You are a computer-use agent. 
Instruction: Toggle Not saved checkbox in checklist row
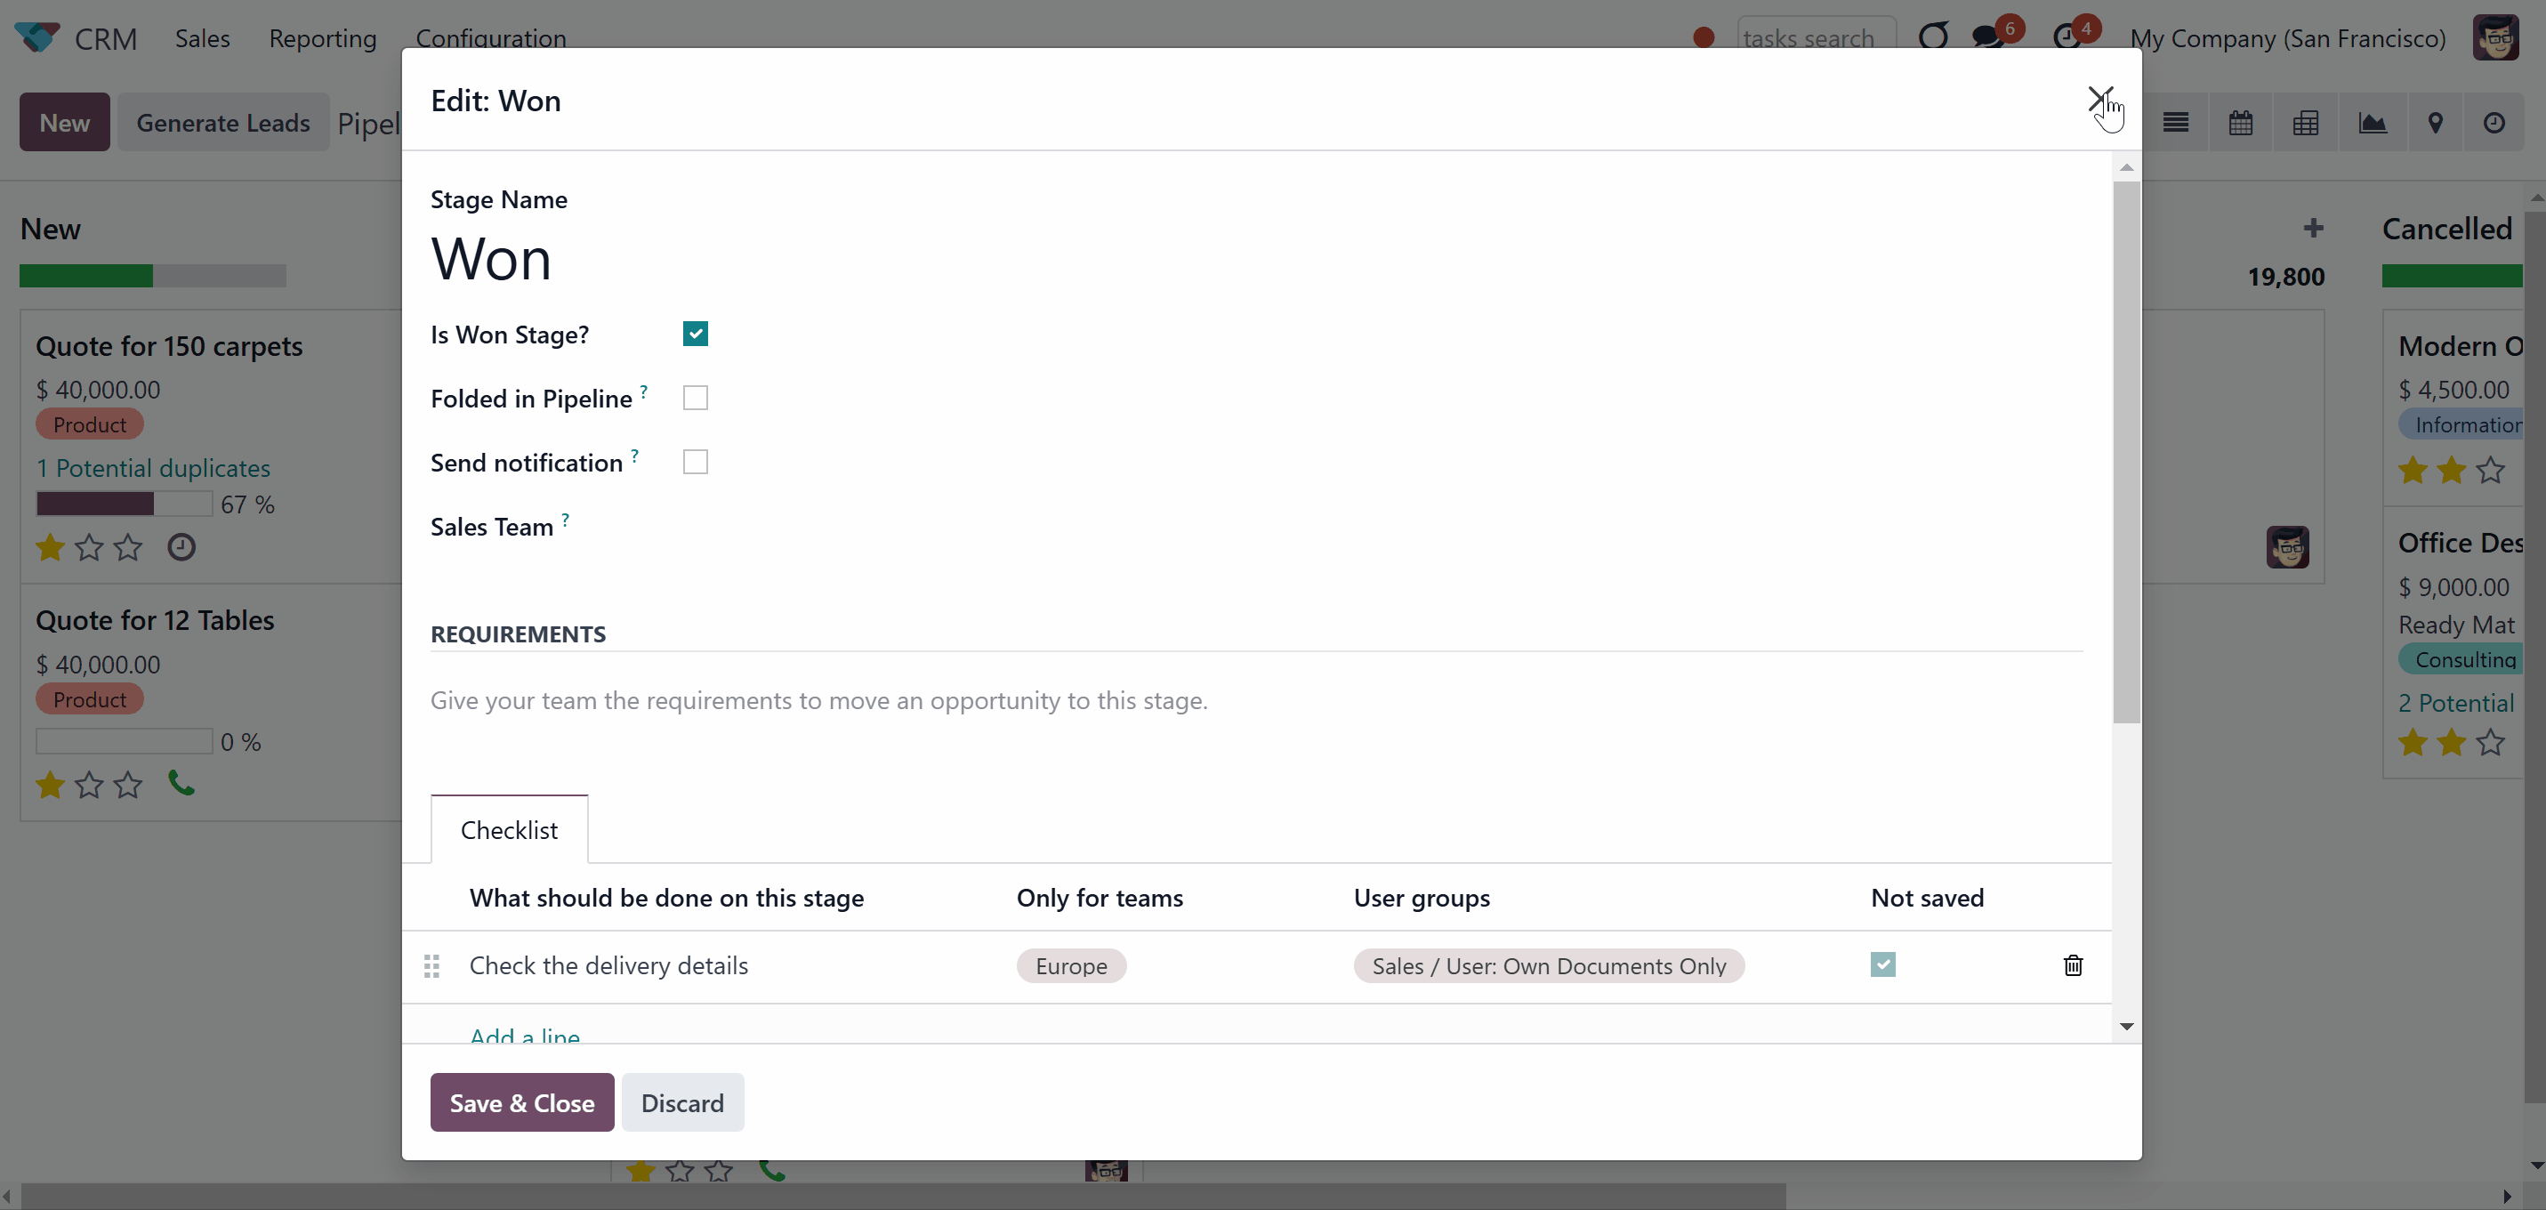[1883, 964]
